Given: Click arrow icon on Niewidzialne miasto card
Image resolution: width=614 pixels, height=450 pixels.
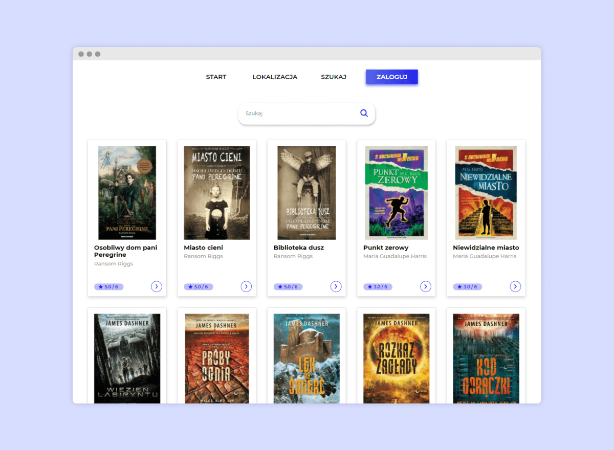Looking at the screenshot, I should (515, 286).
